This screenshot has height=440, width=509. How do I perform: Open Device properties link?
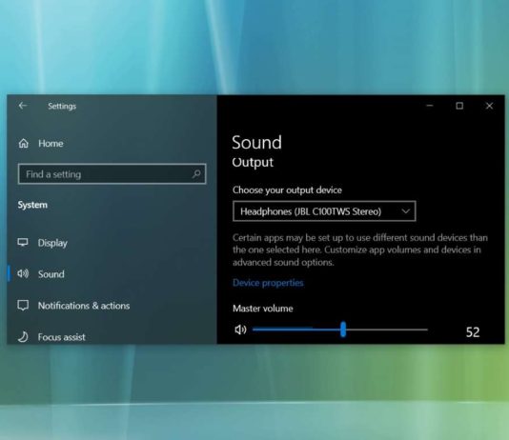coord(268,283)
